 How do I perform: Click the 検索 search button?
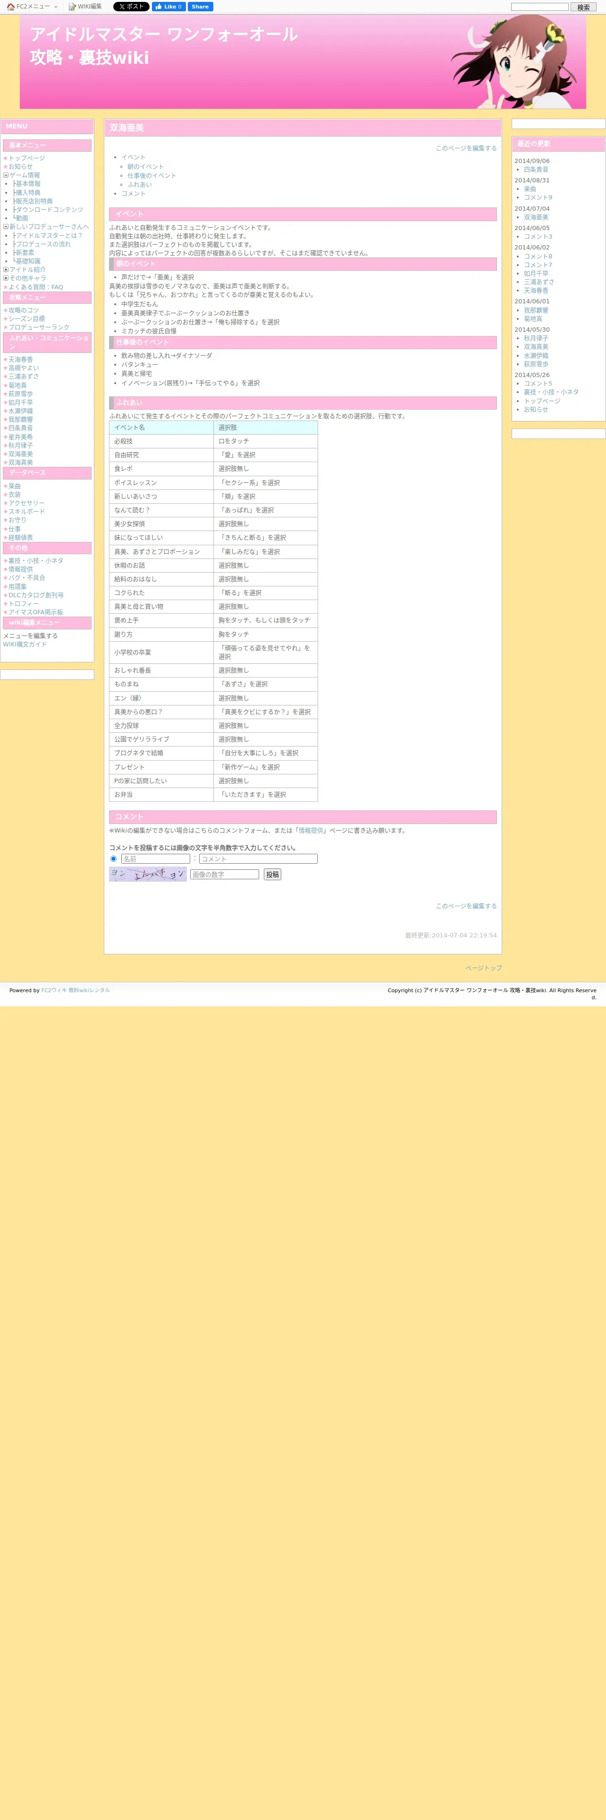pos(583,7)
